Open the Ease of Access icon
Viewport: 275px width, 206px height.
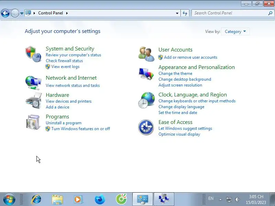coord(146,127)
